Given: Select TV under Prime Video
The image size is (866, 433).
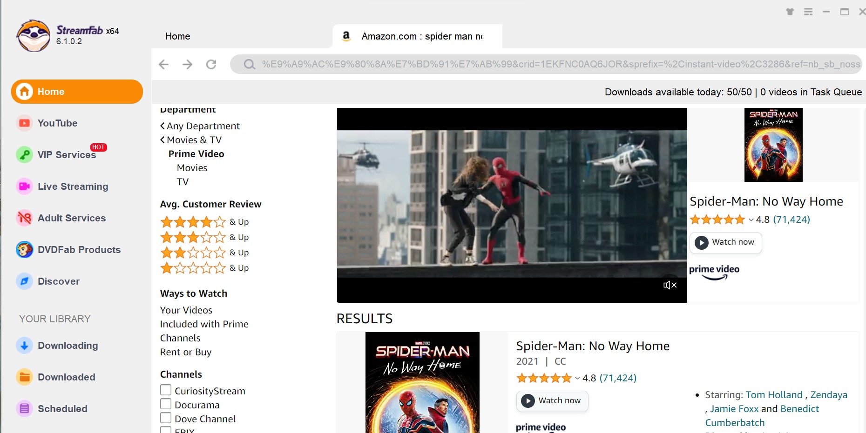Looking at the screenshot, I should click(183, 182).
